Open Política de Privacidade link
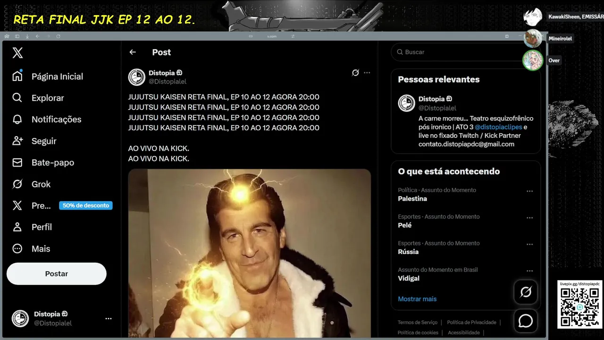Viewport: 604px width, 340px height. tap(472, 323)
